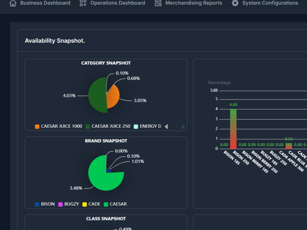Image resolution: width=307 pixels, height=230 pixels.
Task: Click the System Configurations gear icon
Action: click(235, 3)
